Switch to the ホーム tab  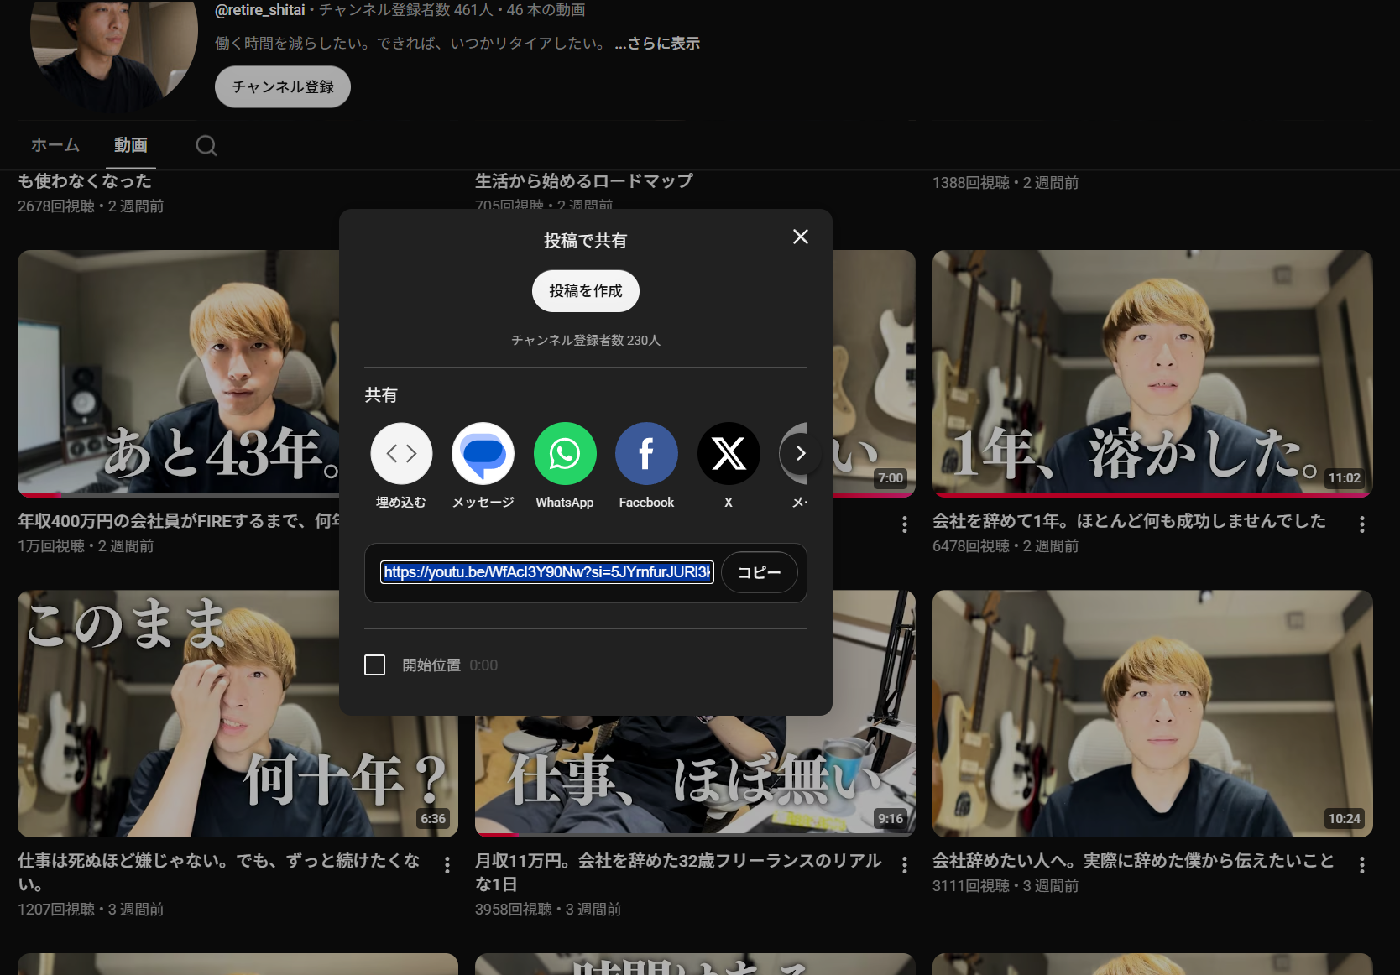(55, 145)
